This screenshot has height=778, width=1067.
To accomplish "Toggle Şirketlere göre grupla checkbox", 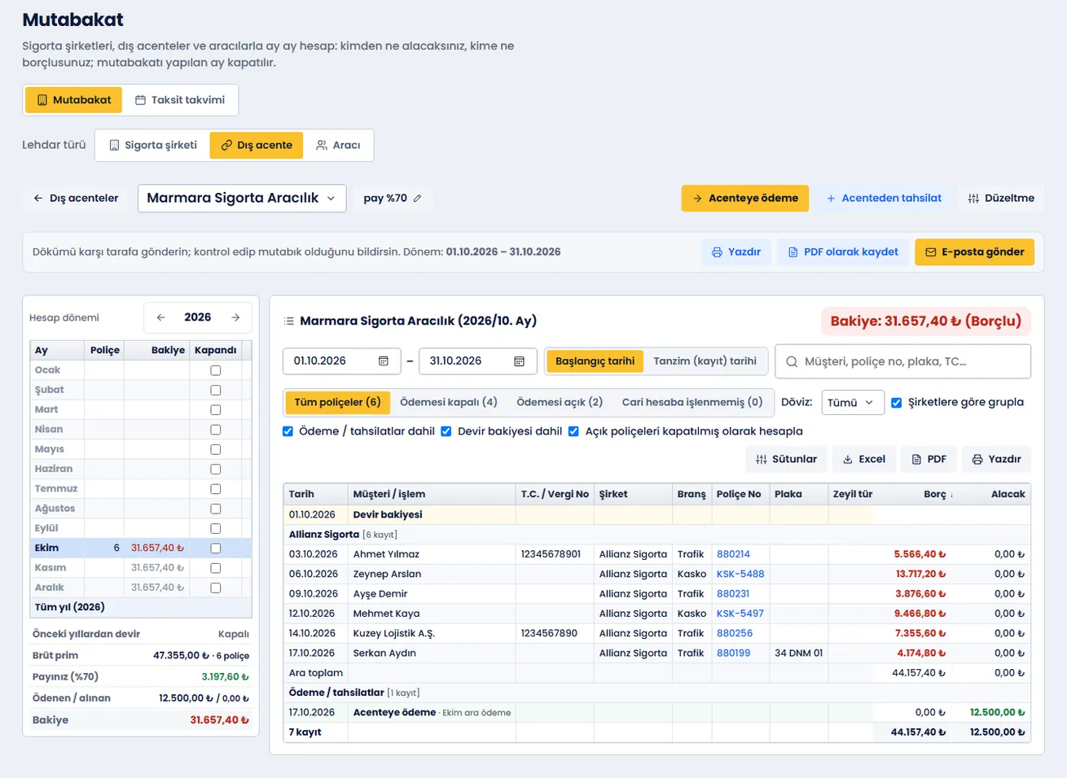I will coord(896,403).
